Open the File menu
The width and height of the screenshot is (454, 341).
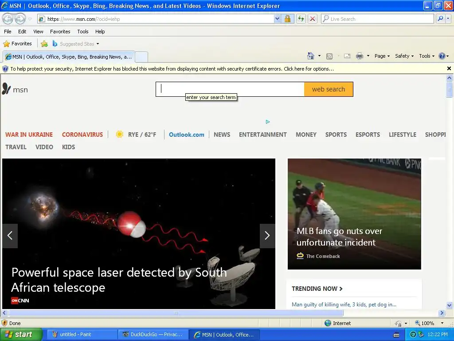click(8, 32)
